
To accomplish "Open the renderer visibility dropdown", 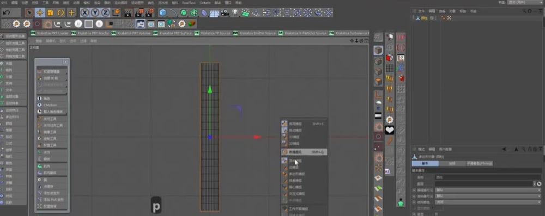I will 488,196.
